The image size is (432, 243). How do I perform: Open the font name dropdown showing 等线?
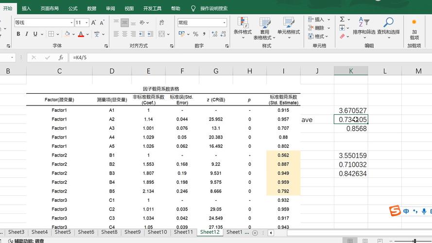tap(70, 22)
